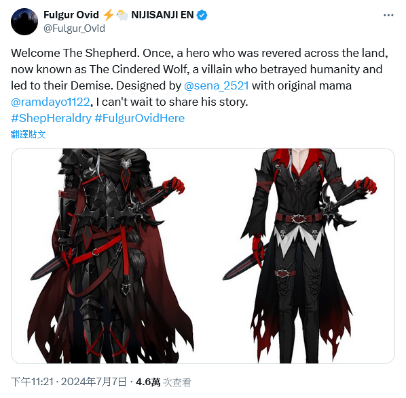Image resolution: width=406 pixels, height=398 pixels.
Task: Open Fulgur Ovid's round profile avatar
Action: coord(24,22)
